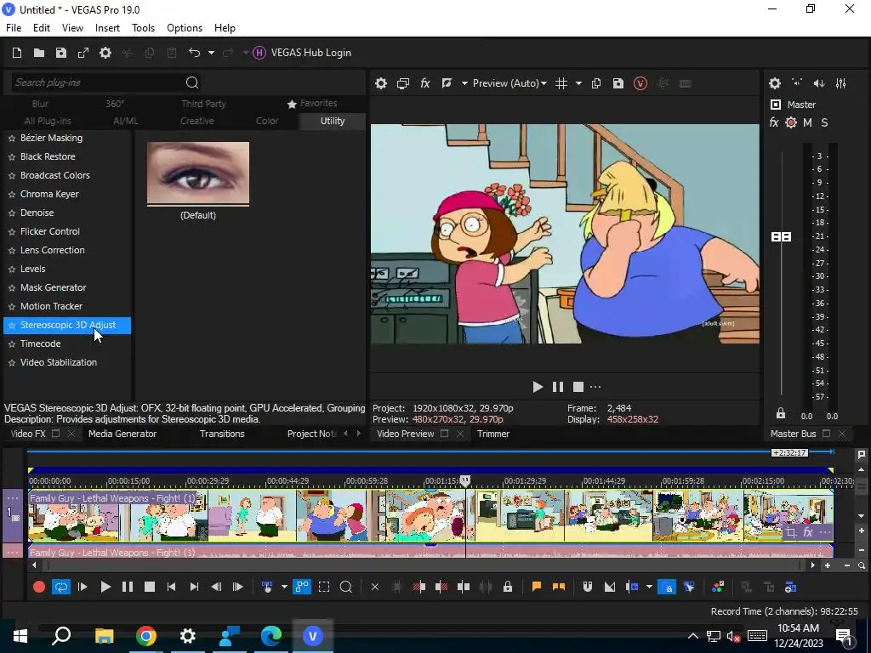Pause the video preview
Viewport: 871px width, 653px height.
tap(558, 387)
